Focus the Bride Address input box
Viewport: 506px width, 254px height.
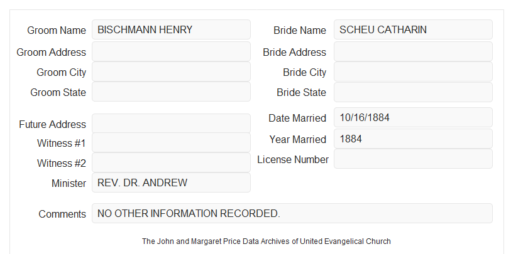[x=413, y=51]
